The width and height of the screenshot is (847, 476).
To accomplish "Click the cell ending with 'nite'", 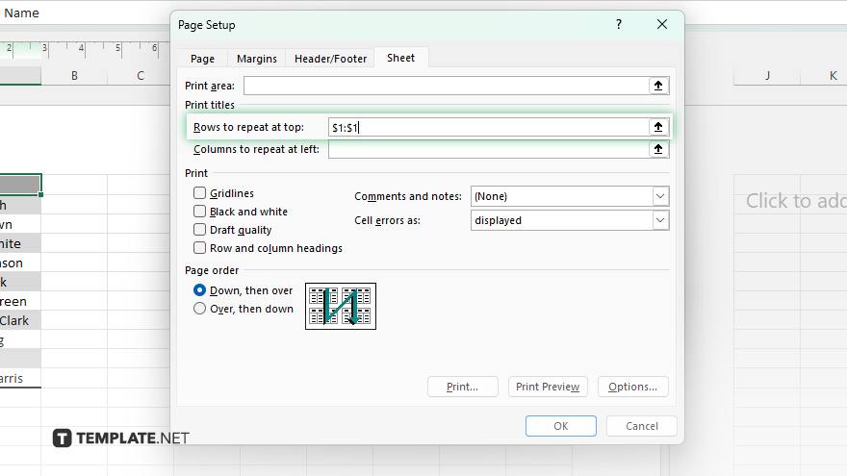I will (20, 243).
